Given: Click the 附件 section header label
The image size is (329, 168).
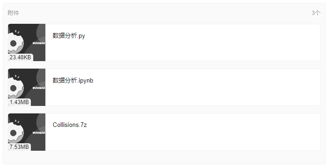Looking at the screenshot, I should click(13, 13).
